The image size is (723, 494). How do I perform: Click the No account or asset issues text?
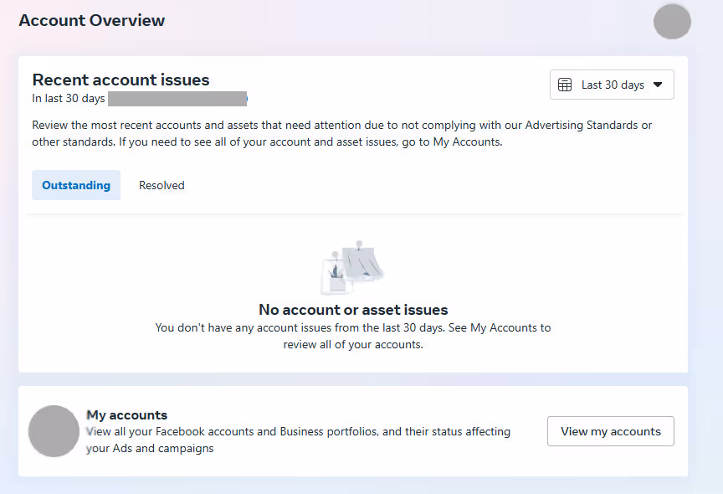[x=352, y=310]
